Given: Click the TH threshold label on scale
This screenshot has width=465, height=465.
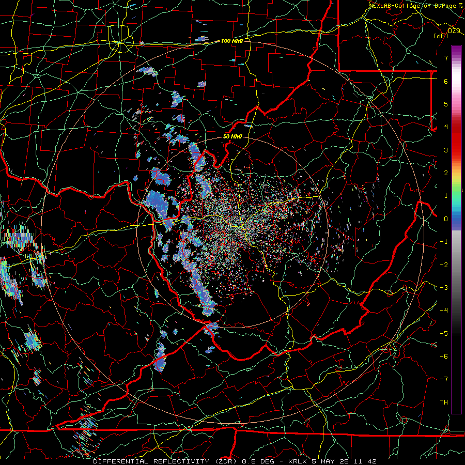Looking at the screenshot, I should [x=444, y=402].
